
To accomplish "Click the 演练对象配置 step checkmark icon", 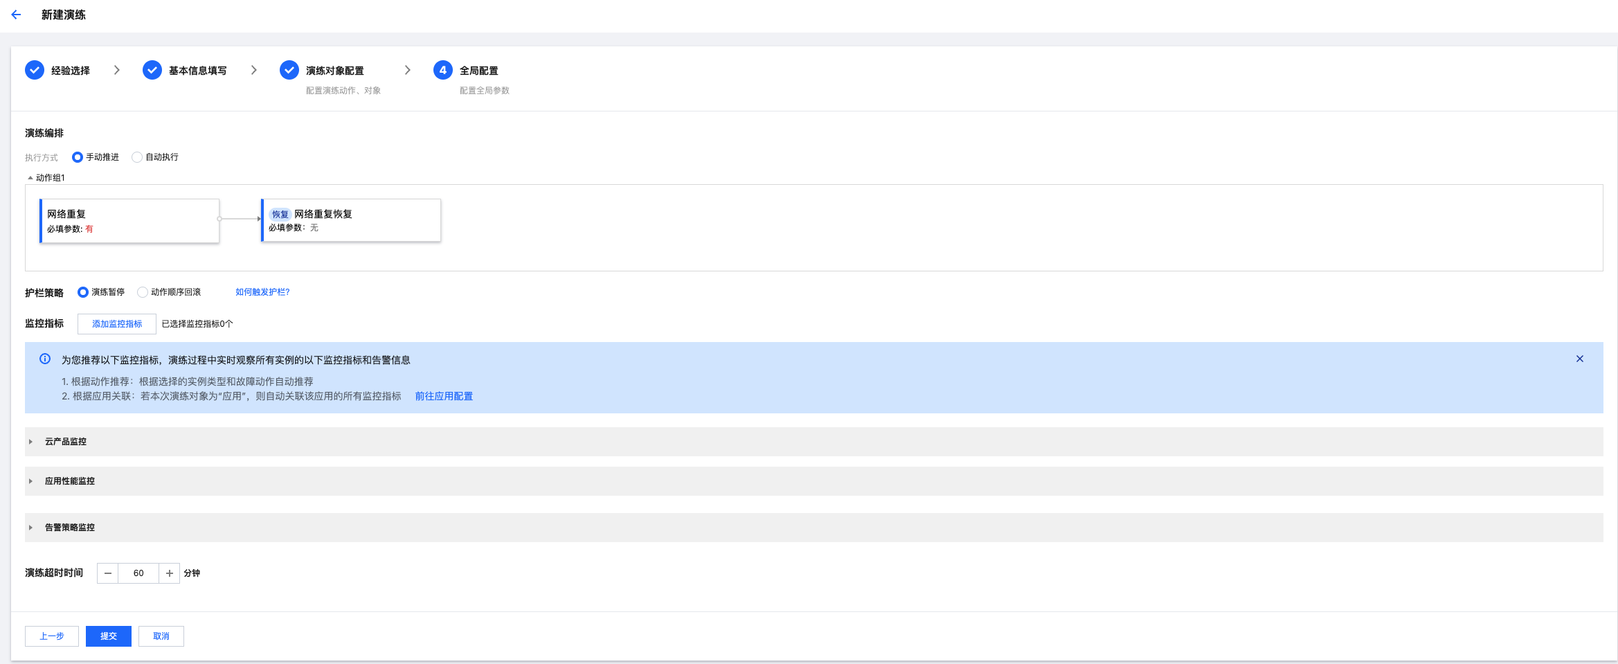I will (289, 70).
